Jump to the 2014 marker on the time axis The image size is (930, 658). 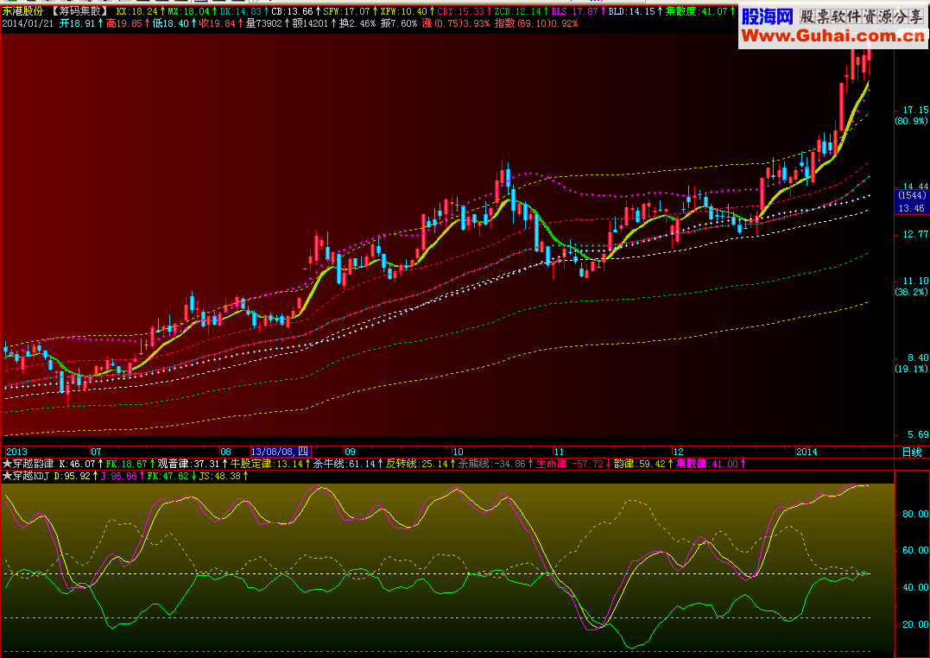pyautogui.click(x=807, y=452)
